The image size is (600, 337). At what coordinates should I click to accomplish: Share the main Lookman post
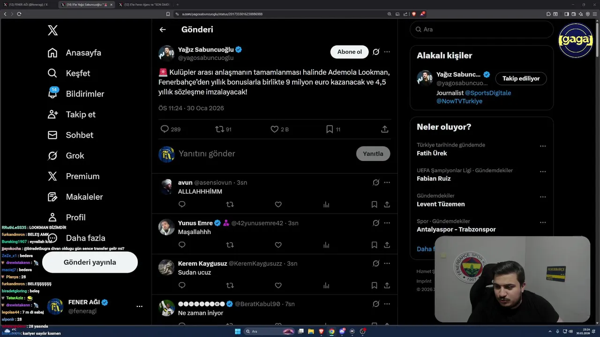click(x=385, y=129)
